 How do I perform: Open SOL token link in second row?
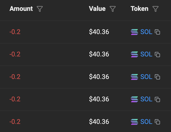coord(146,54)
